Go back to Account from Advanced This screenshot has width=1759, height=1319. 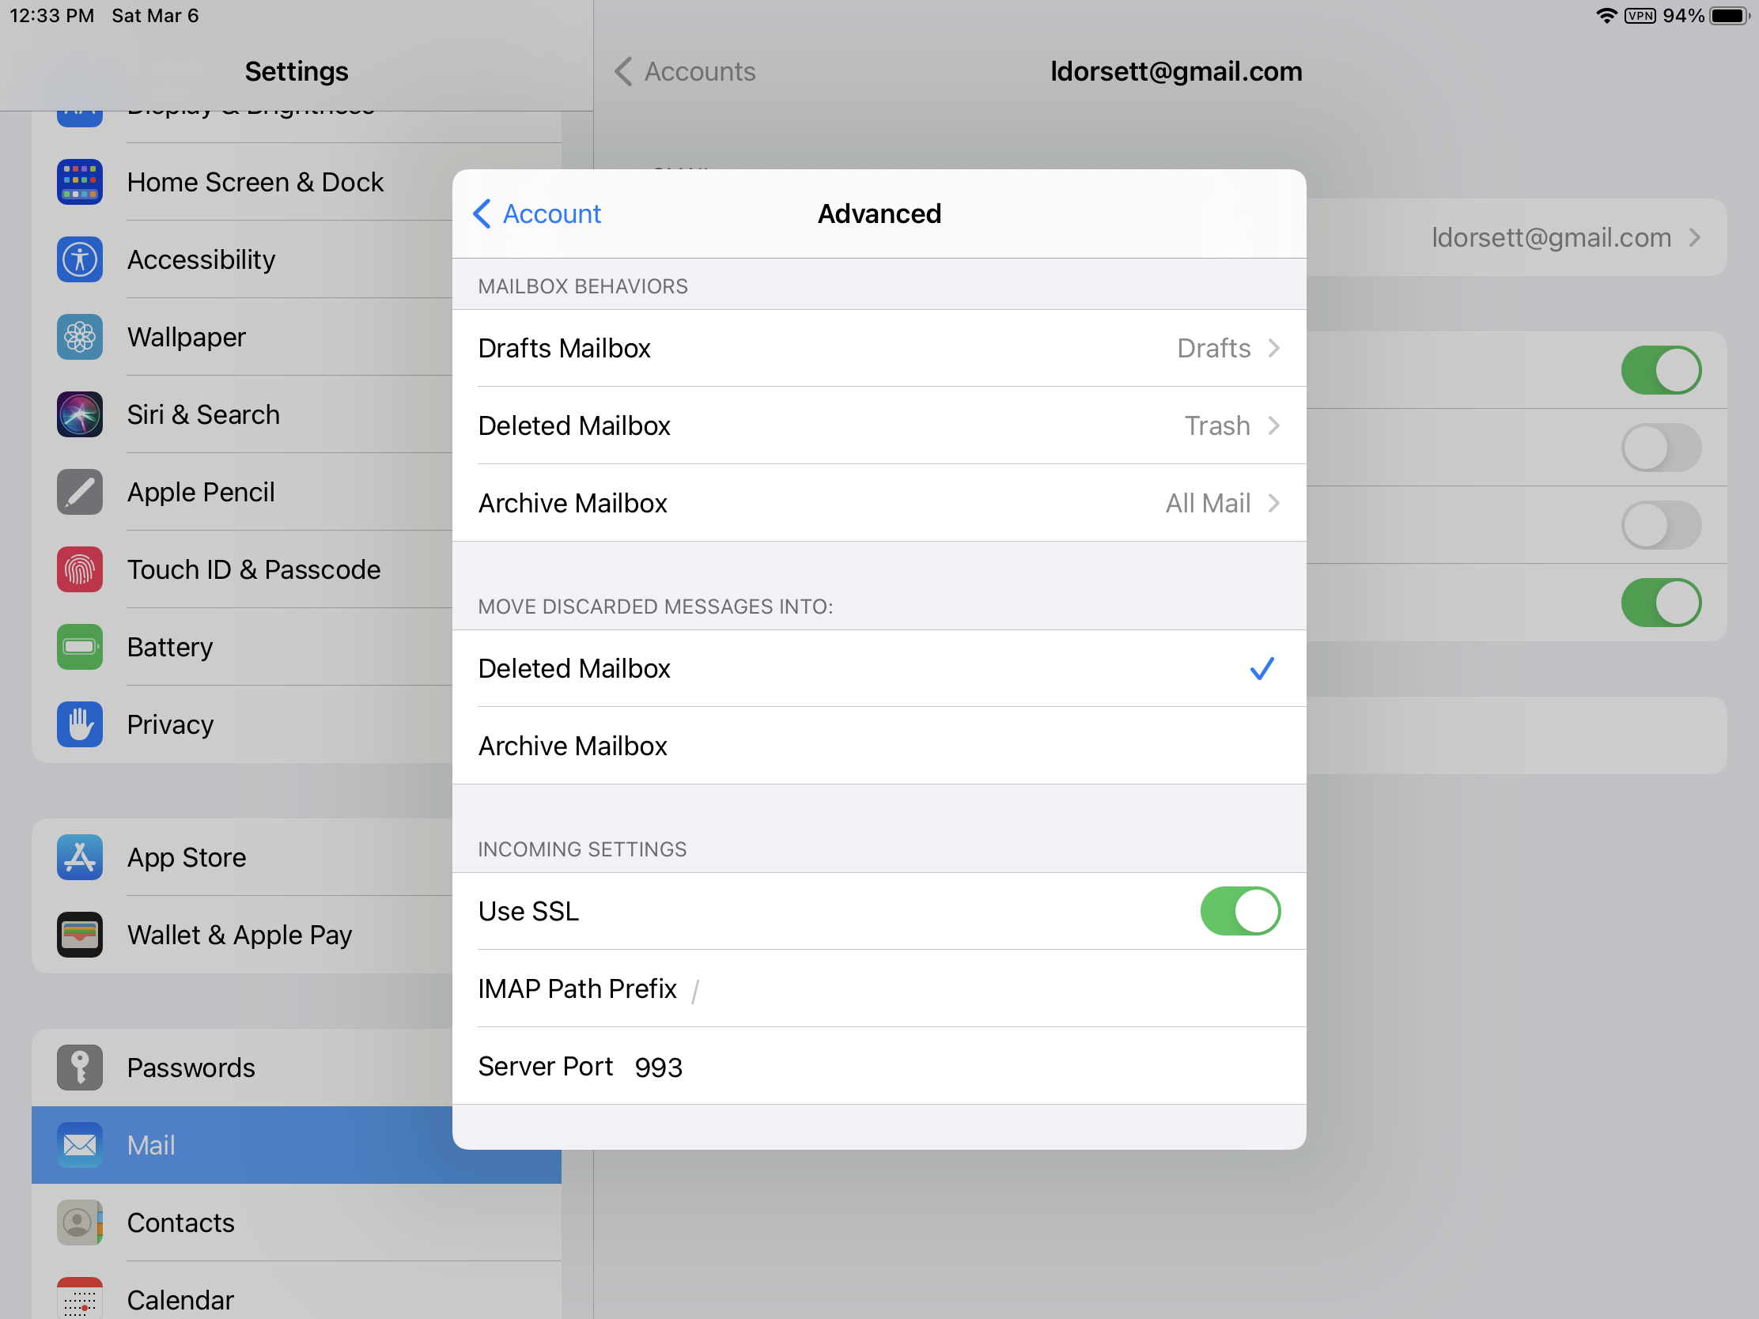[x=538, y=214]
